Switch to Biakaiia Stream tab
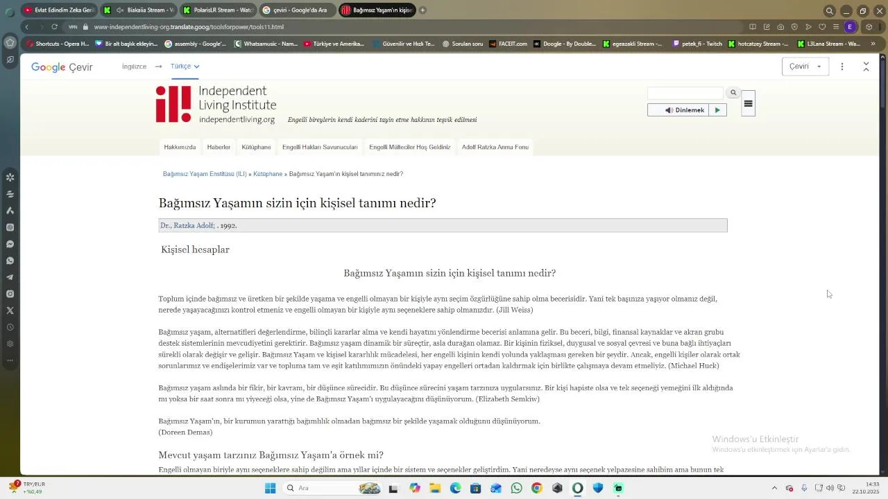 click(139, 10)
